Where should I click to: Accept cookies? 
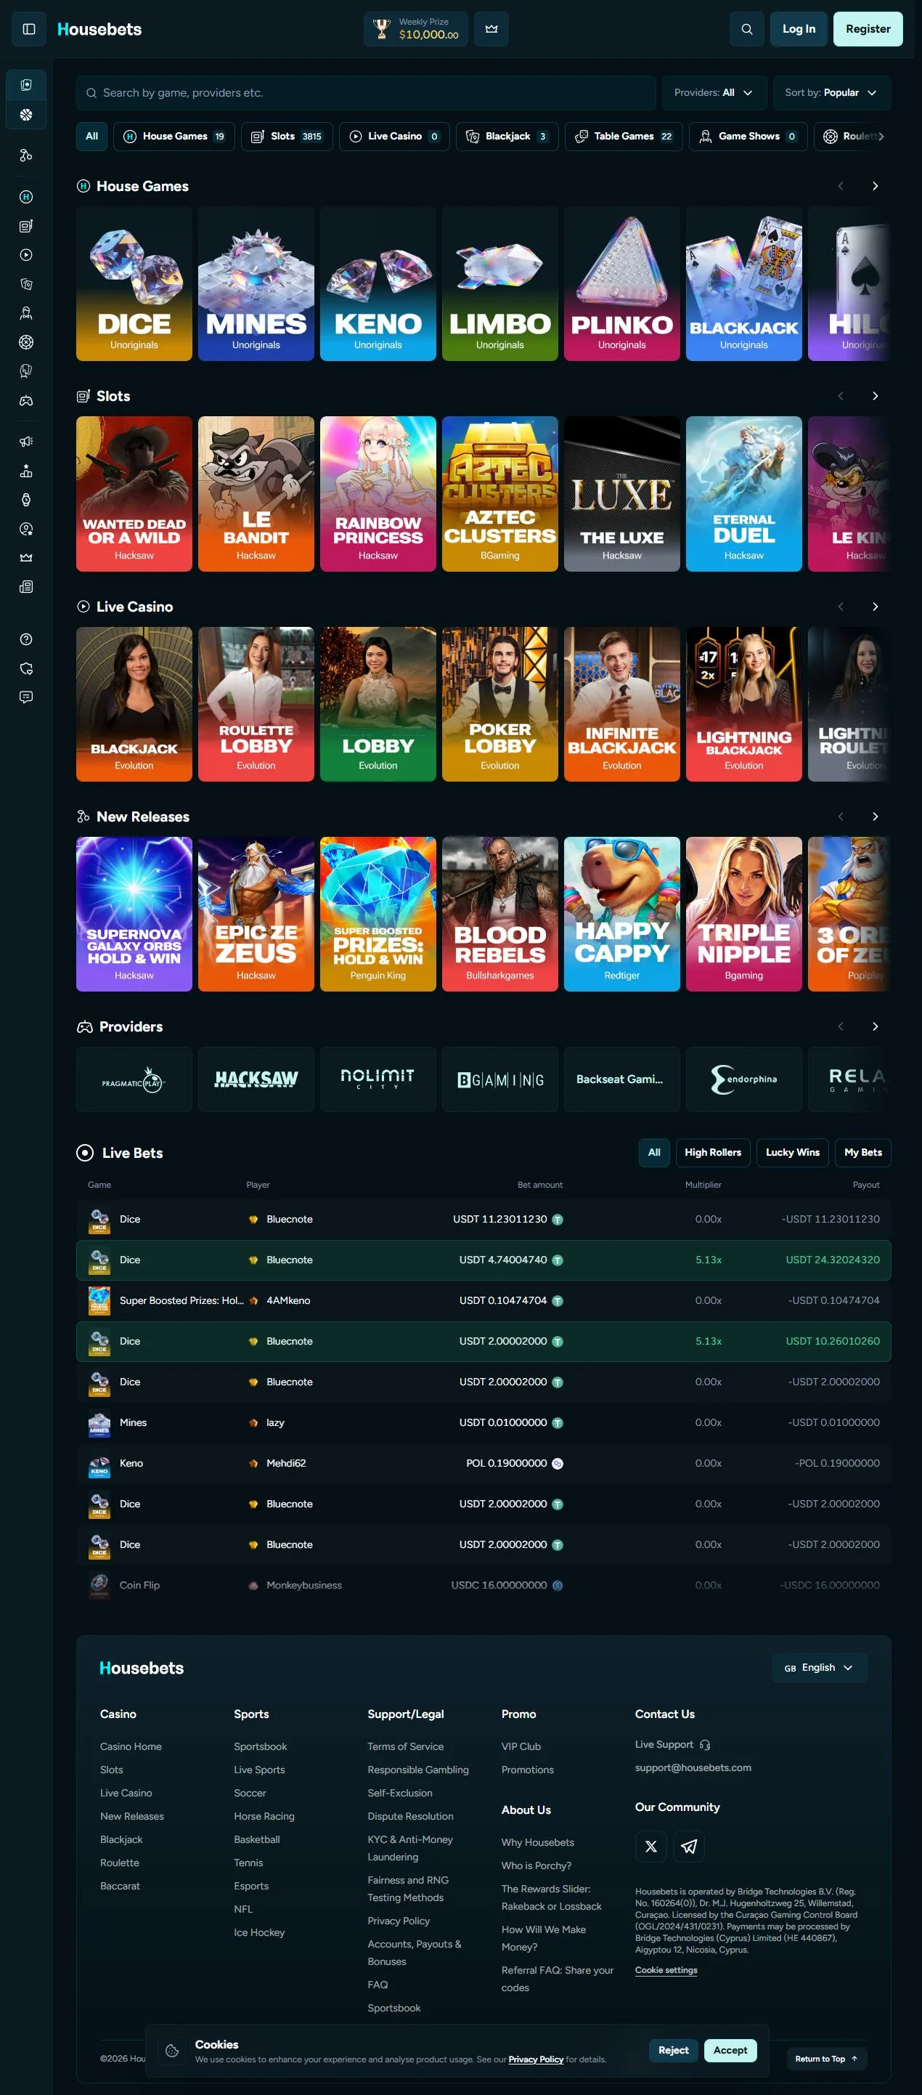tap(730, 2050)
